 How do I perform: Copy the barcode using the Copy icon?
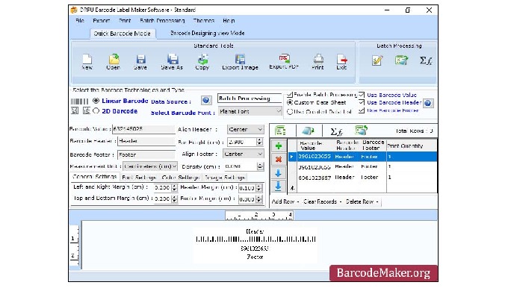tap(202, 59)
